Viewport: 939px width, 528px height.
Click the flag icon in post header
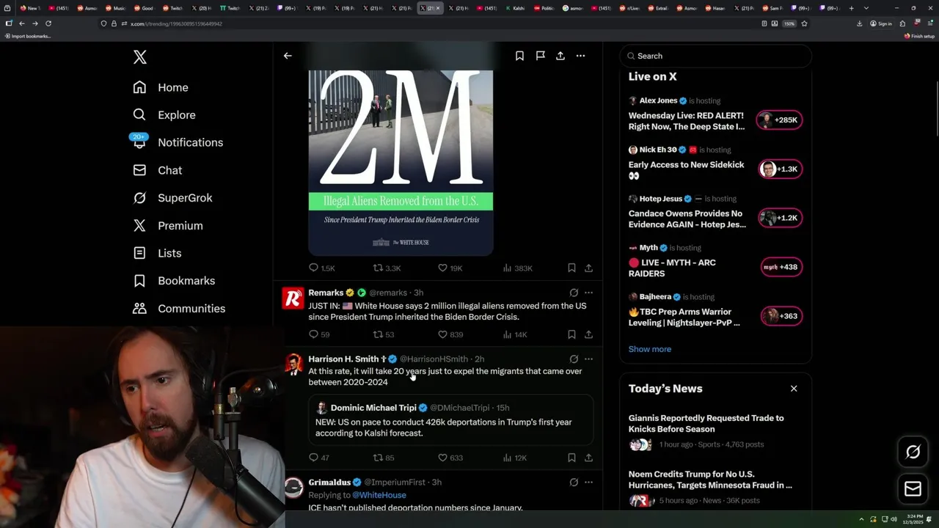[540, 56]
